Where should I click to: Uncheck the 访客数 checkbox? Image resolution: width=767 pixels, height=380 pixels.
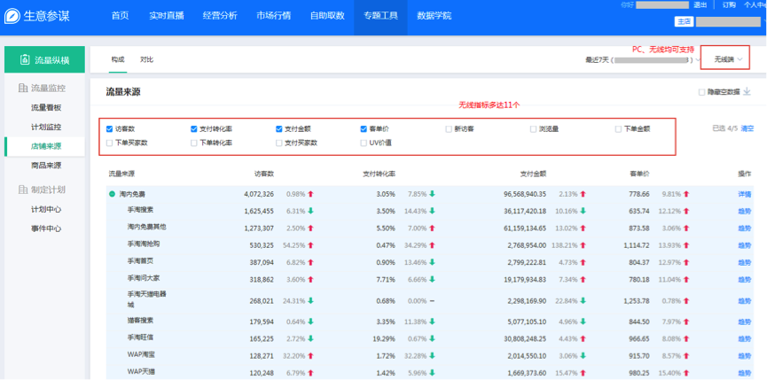coord(109,128)
